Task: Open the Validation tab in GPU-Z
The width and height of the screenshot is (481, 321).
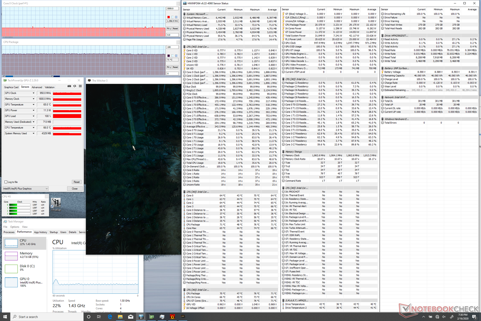Action: pos(49,87)
